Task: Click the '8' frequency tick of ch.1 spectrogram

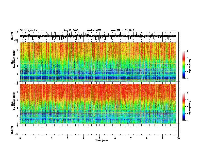Action: (x=18, y=50)
